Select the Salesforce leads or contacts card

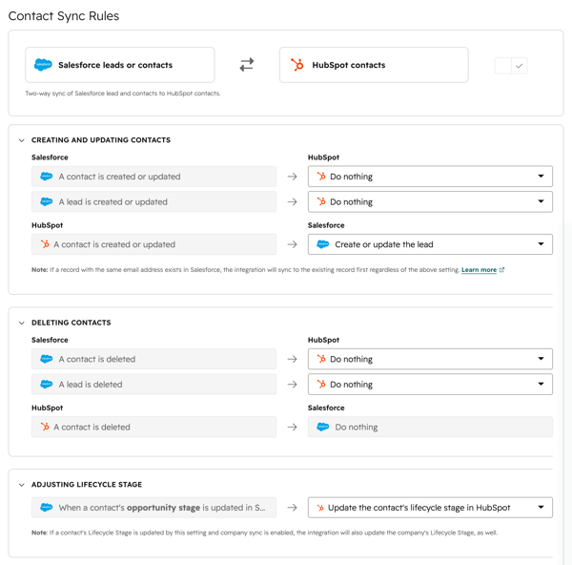click(x=120, y=65)
